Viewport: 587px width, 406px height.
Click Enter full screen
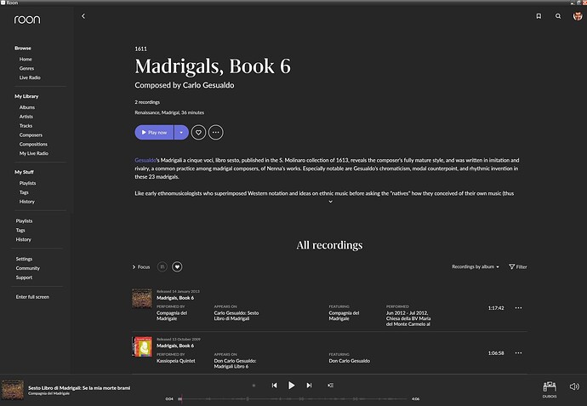pos(32,297)
